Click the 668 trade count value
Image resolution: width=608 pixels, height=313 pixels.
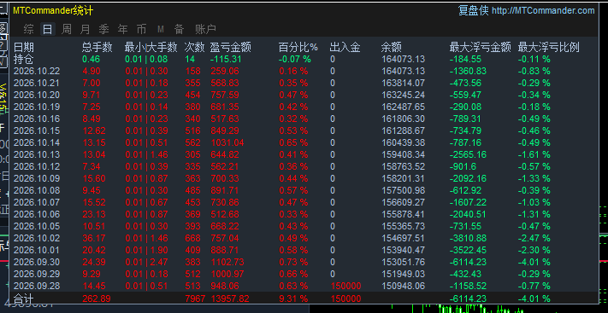pyautogui.click(x=192, y=238)
